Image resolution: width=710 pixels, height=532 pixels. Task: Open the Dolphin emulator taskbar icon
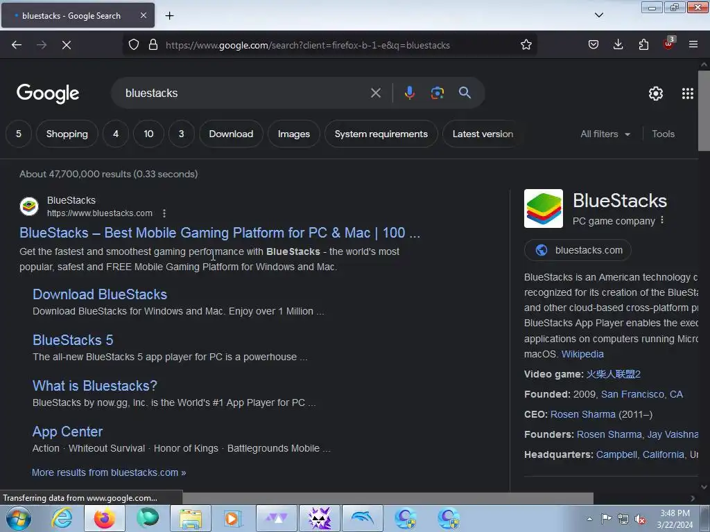(363, 518)
